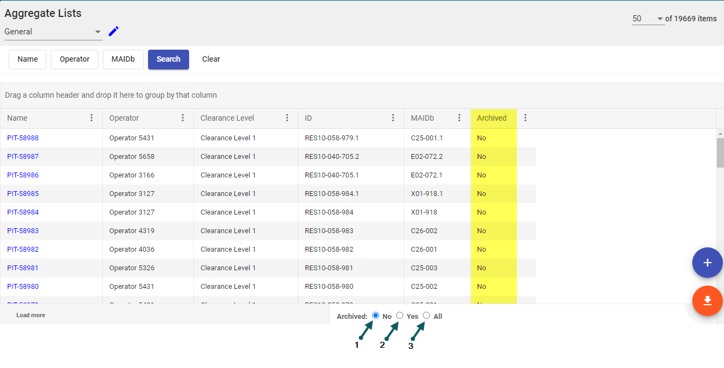
Task: Click the blue plus add button
Action: pos(707,263)
